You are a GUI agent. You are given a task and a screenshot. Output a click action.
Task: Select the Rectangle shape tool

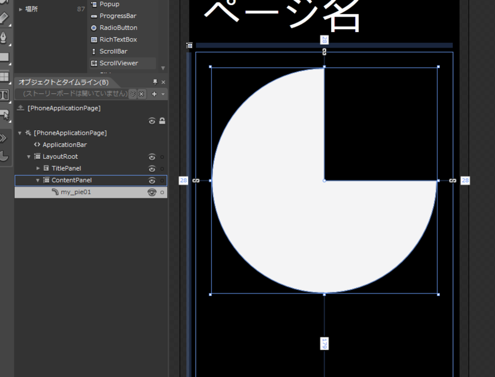coord(4,57)
